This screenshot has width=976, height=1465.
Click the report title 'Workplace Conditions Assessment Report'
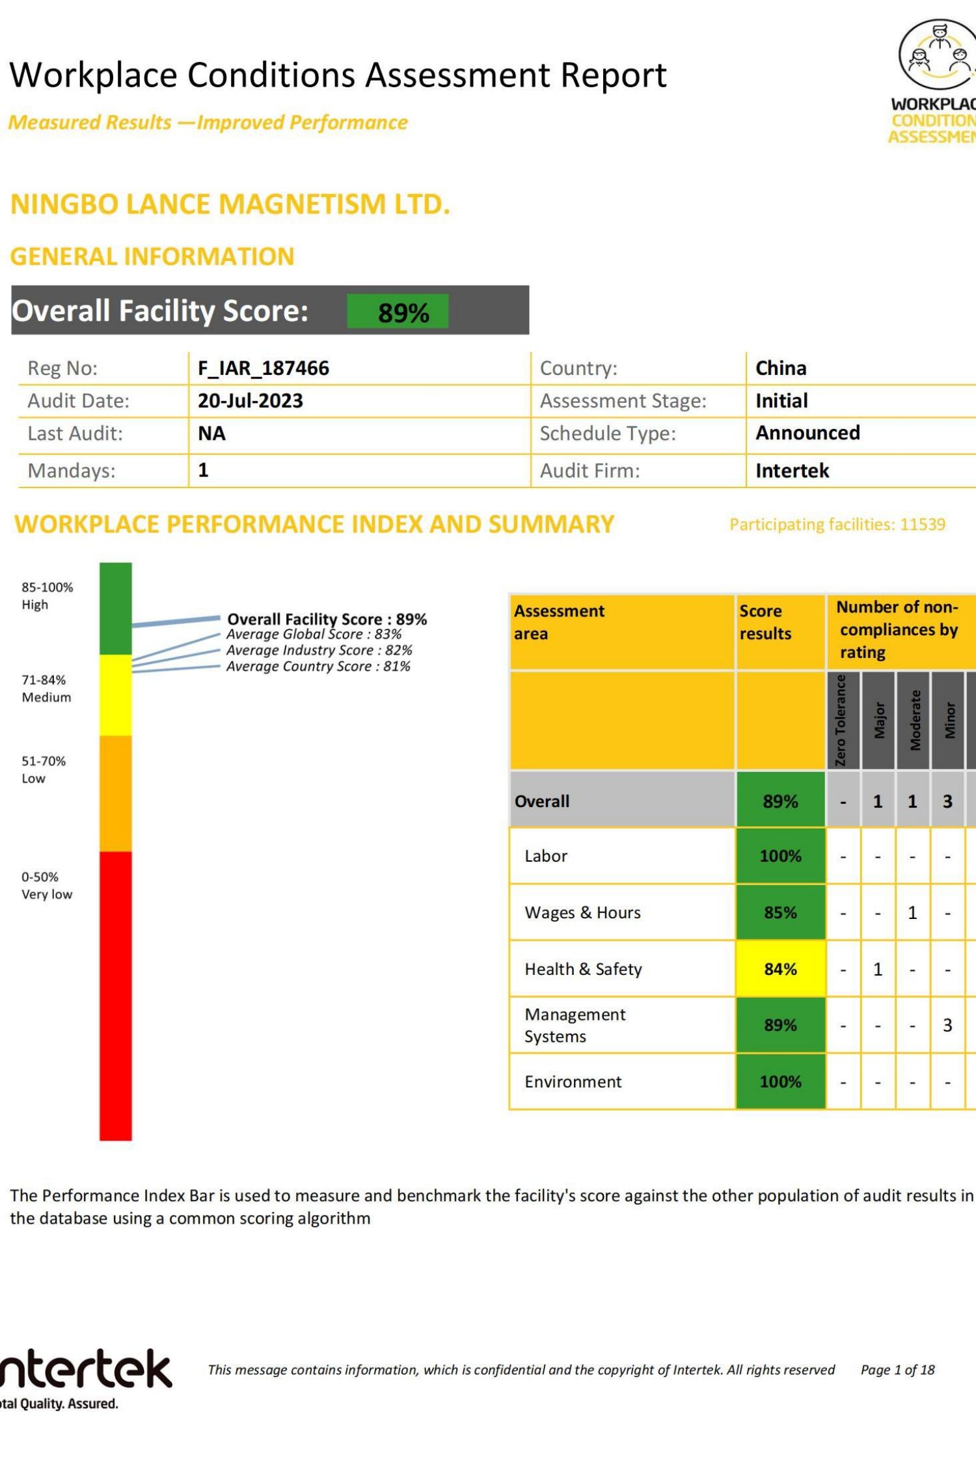tap(338, 75)
